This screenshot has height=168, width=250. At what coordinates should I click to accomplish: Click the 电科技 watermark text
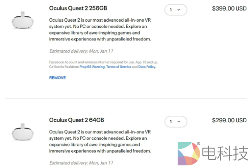[x=224, y=154]
